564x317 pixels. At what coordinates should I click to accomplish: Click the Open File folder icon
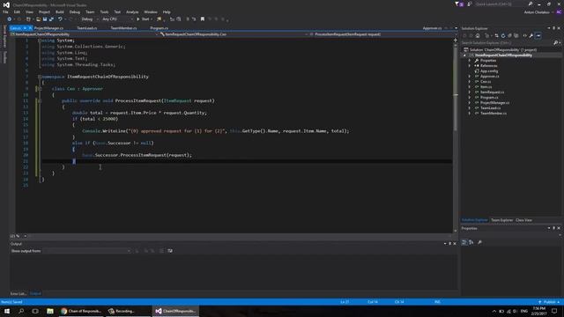38,19
